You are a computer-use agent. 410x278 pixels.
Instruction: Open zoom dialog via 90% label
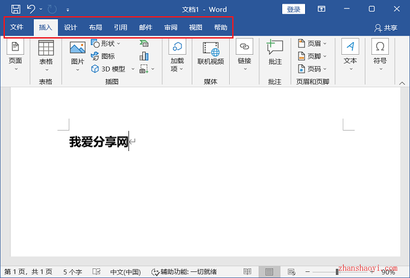388,272
